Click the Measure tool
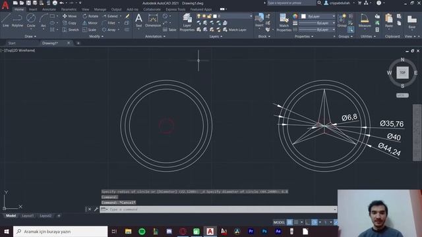 tap(365, 20)
